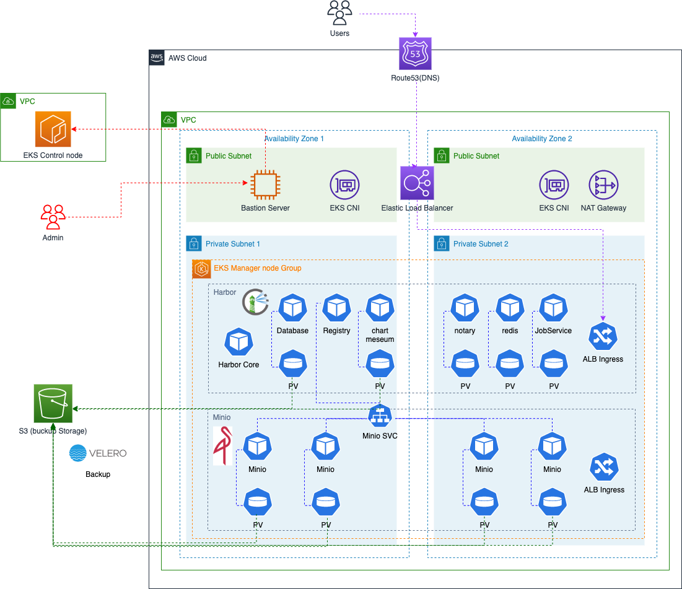Click the Public Subnet lock icon in Zone 2
Image resolution: width=682 pixels, height=589 pixels.
pyautogui.click(x=442, y=155)
